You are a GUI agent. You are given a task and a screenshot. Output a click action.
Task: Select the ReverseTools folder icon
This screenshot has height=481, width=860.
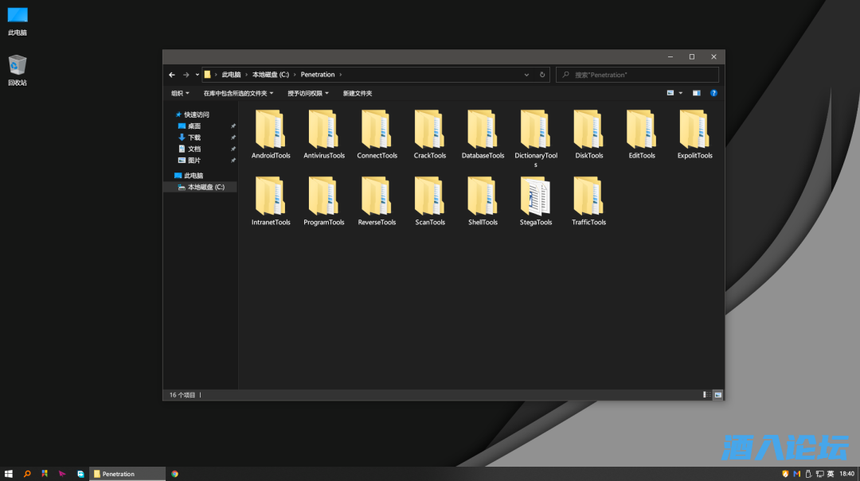(377, 197)
